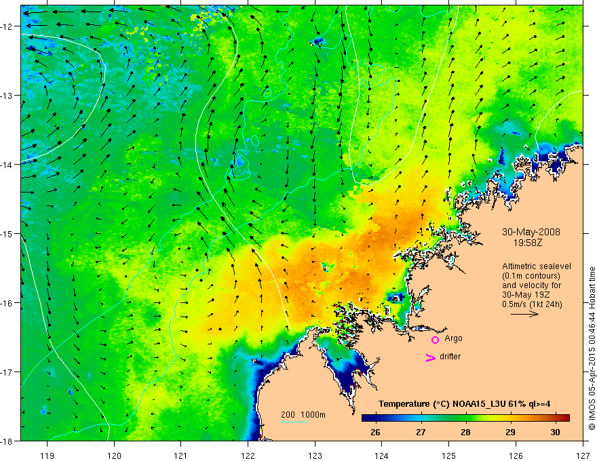Click the latitude axis label -16
Image resolution: width=597 pixels, height=461 pixels.
7,303
